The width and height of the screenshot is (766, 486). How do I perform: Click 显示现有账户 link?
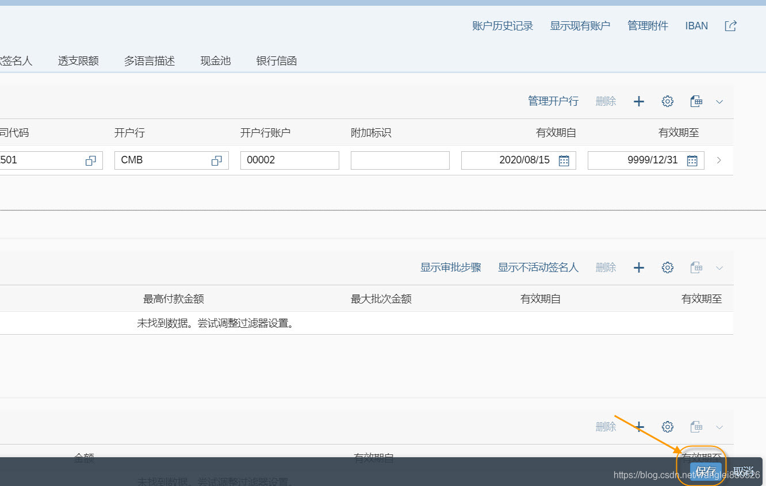point(580,26)
